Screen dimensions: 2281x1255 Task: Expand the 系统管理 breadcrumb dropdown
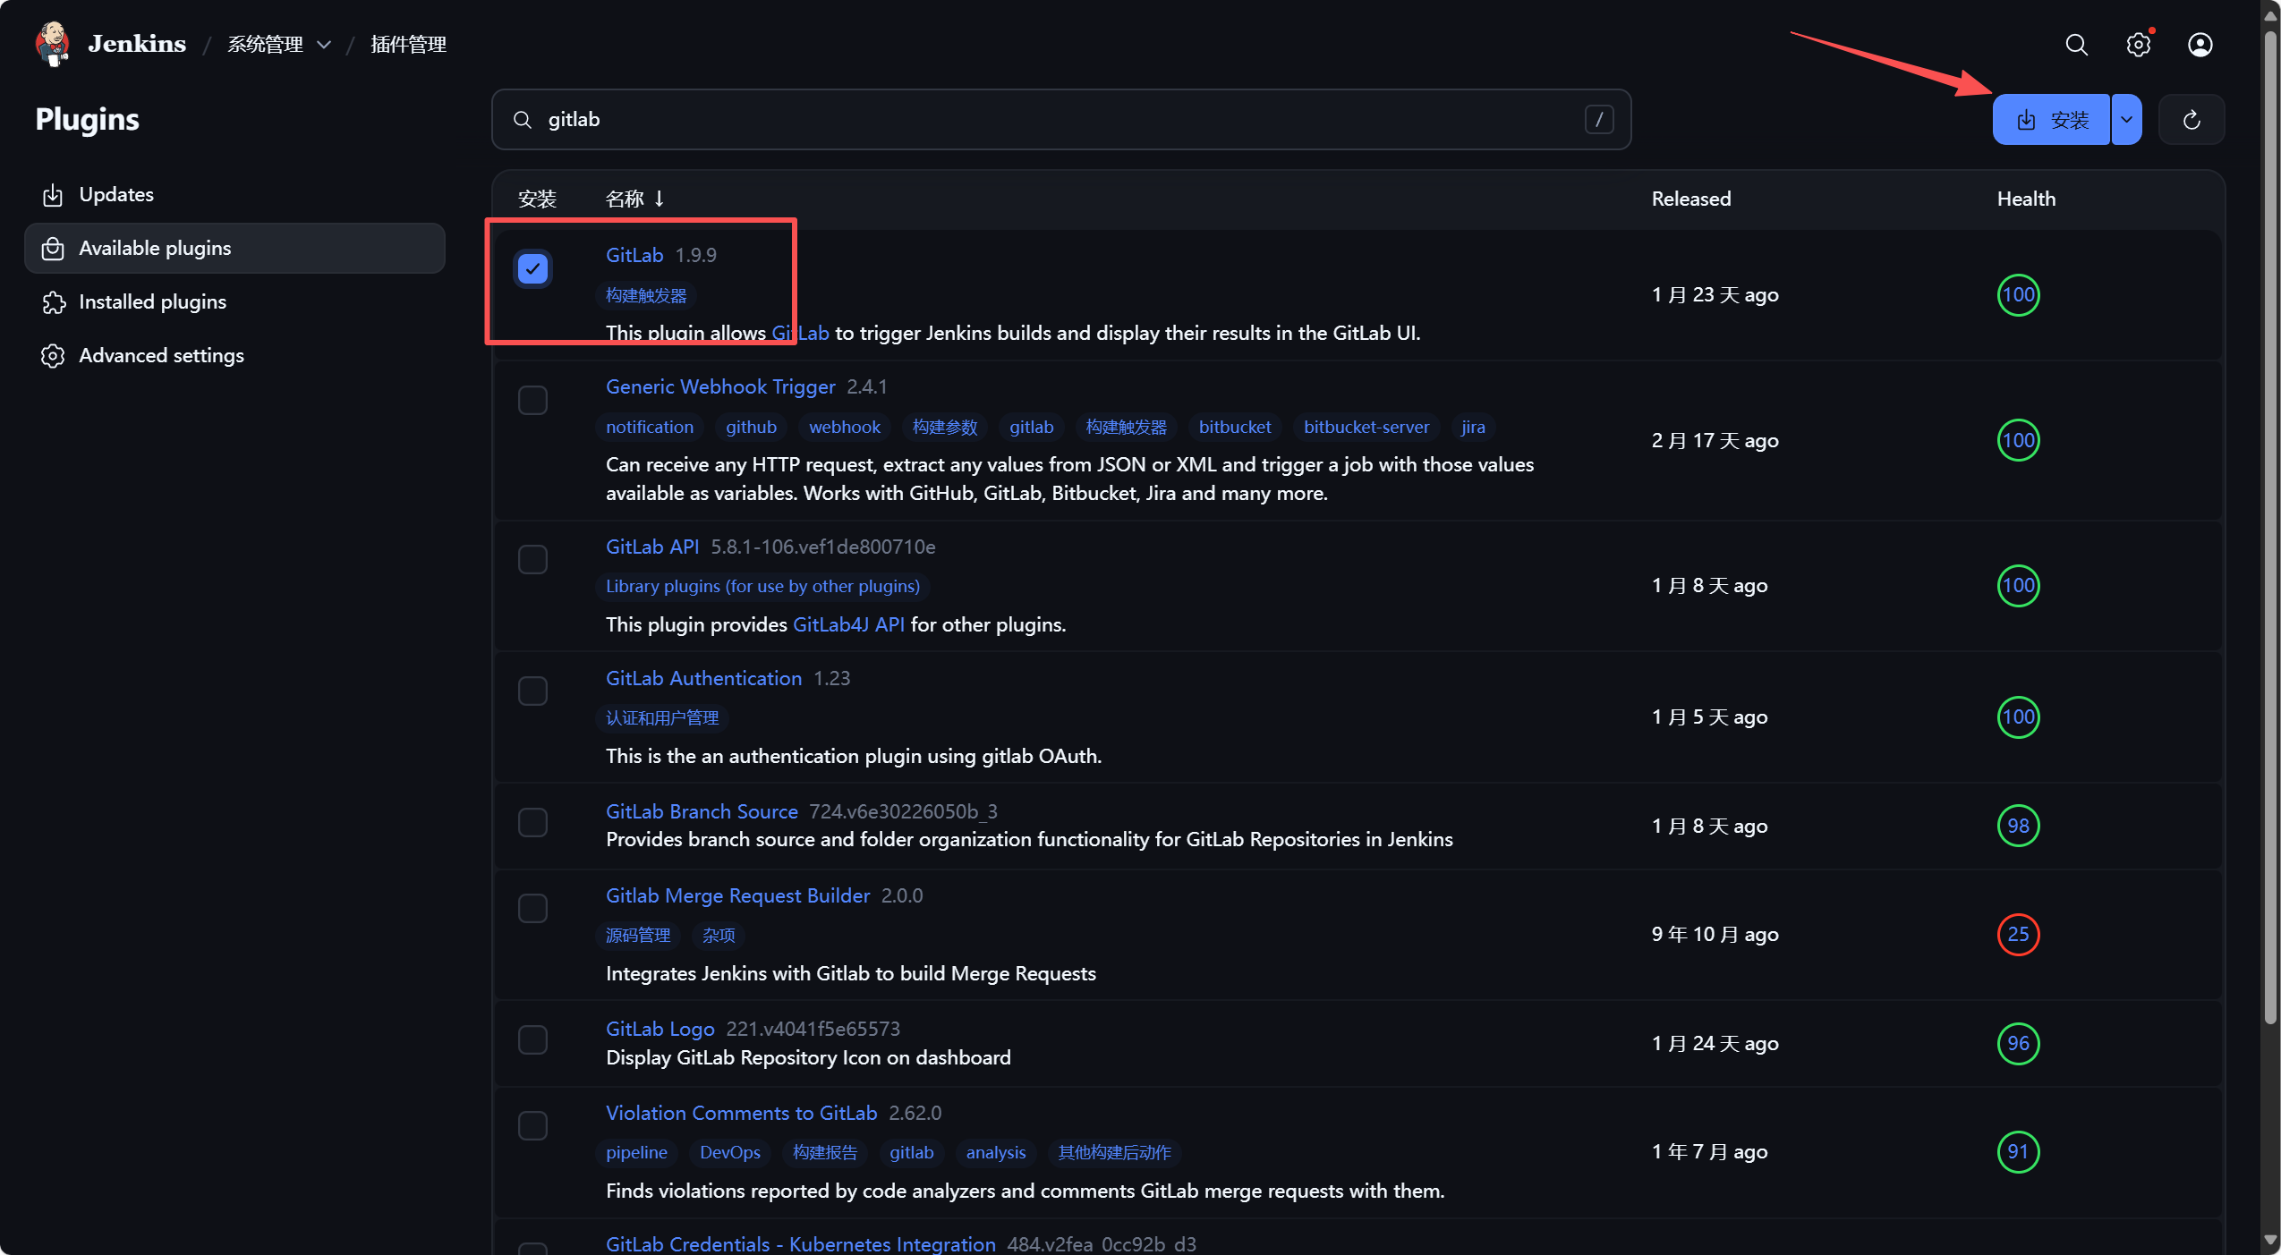[x=324, y=45]
